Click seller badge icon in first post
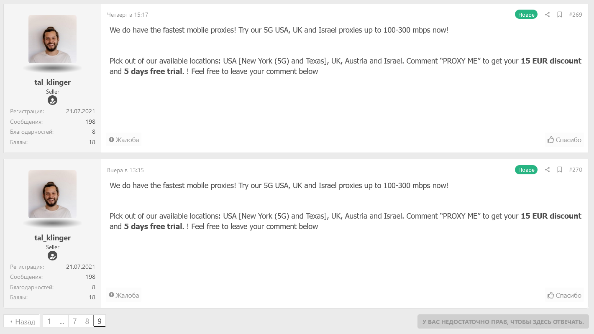The height and width of the screenshot is (334, 594). point(52,100)
